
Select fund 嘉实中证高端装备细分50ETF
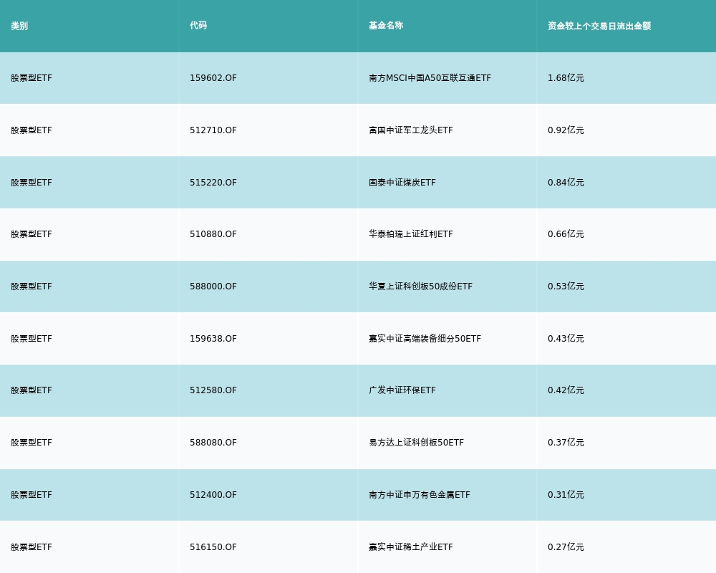425,339
